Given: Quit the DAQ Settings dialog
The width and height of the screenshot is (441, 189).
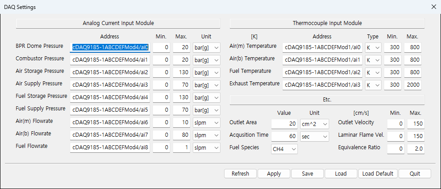Looking at the screenshot, I should click(x=415, y=173).
